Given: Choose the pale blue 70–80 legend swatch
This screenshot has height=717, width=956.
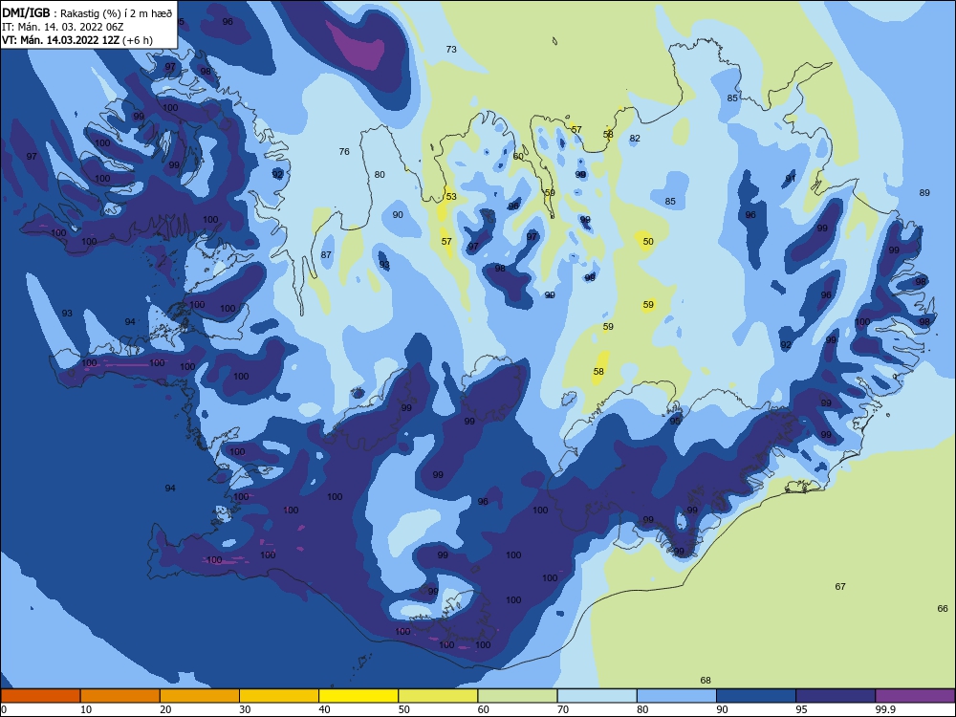Looking at the screenshot, I should [597, 696].
